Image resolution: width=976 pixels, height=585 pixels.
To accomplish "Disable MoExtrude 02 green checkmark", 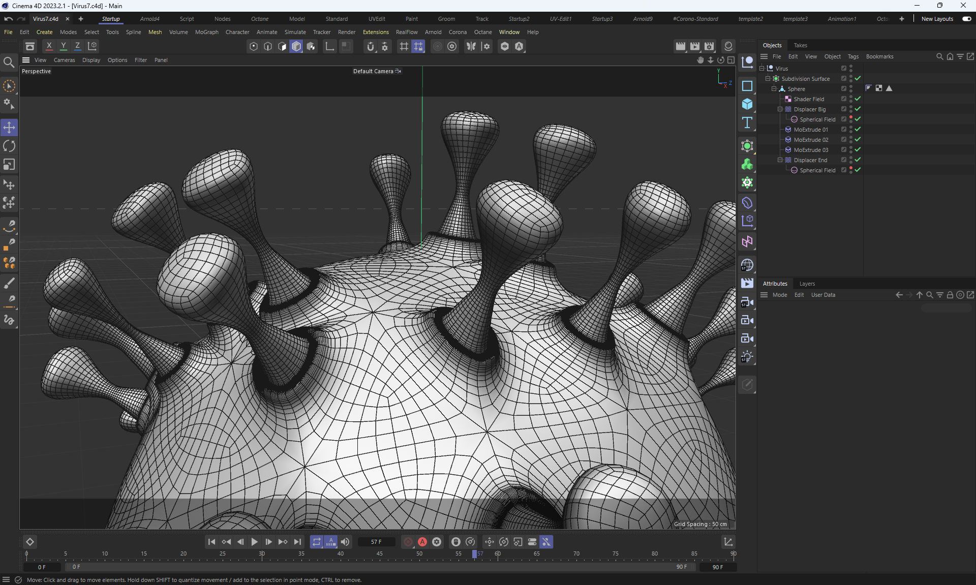I will 858,139.
